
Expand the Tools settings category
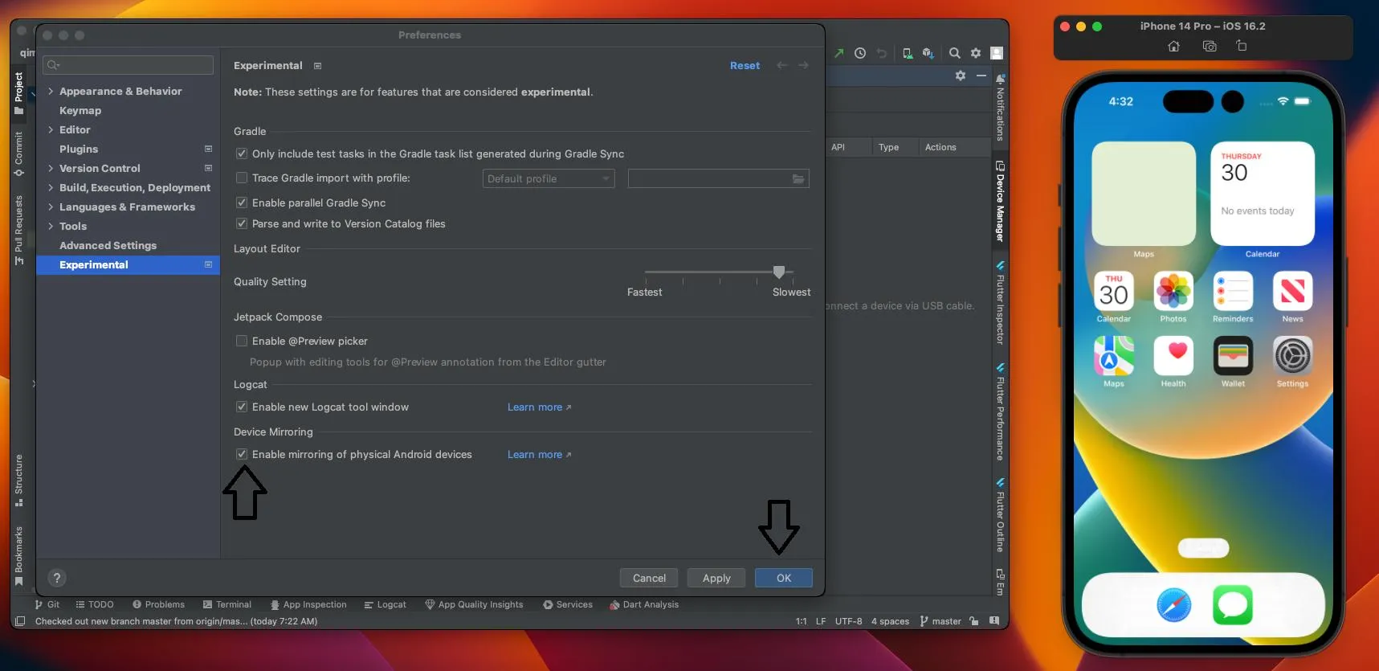[x=51, y=226]
